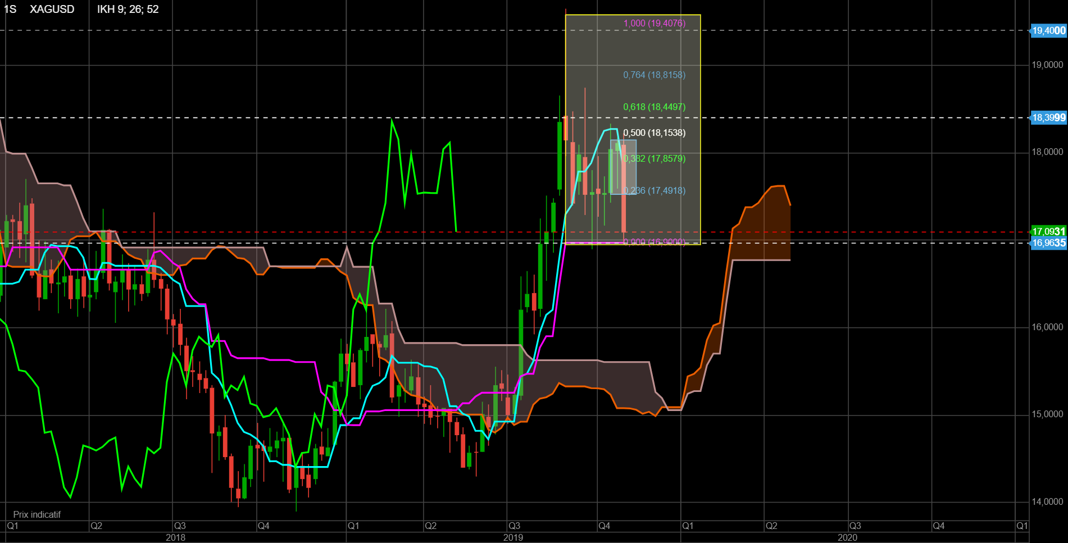This screenshot has width=1068, height=543.
Task: Click the Prix indicatif text
Action: tap(37, 514)
